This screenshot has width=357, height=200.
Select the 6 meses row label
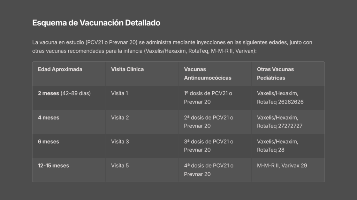tap(48, 142)
